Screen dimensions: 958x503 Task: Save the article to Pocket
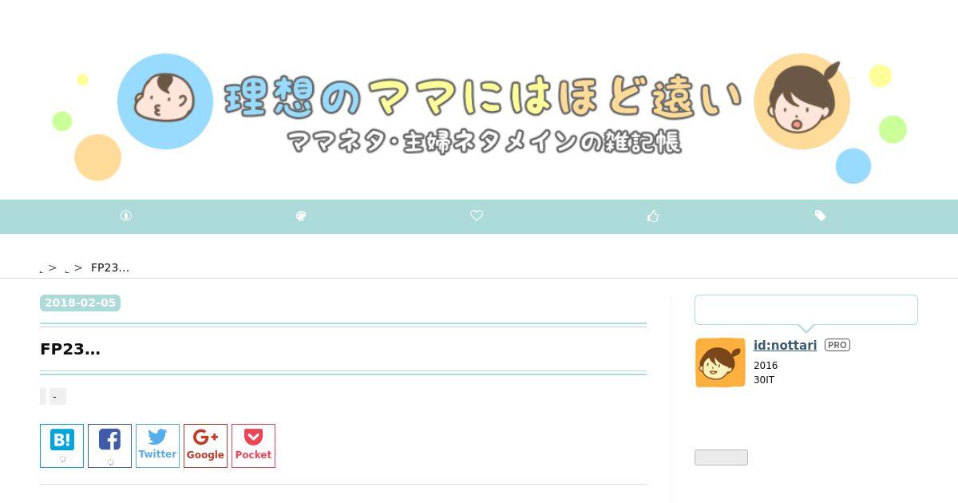tap(253, 446)
